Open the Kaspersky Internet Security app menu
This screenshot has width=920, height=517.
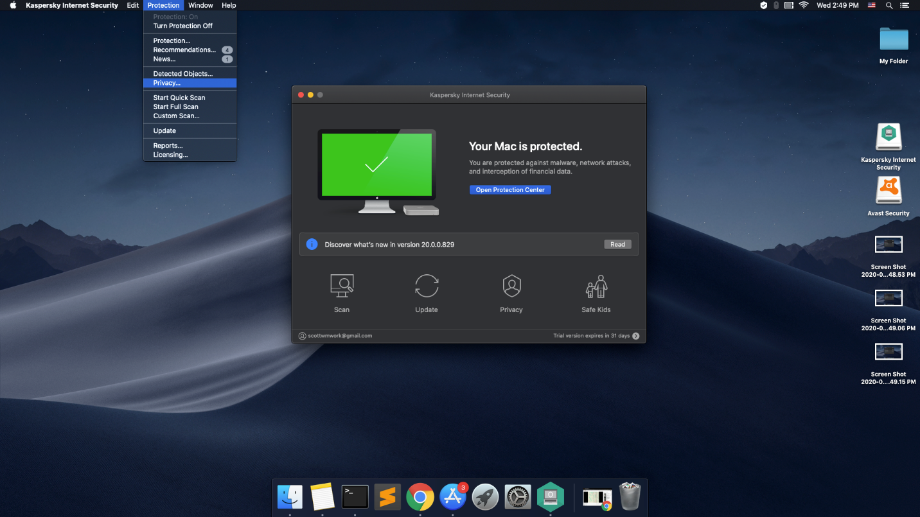point(72,5)
